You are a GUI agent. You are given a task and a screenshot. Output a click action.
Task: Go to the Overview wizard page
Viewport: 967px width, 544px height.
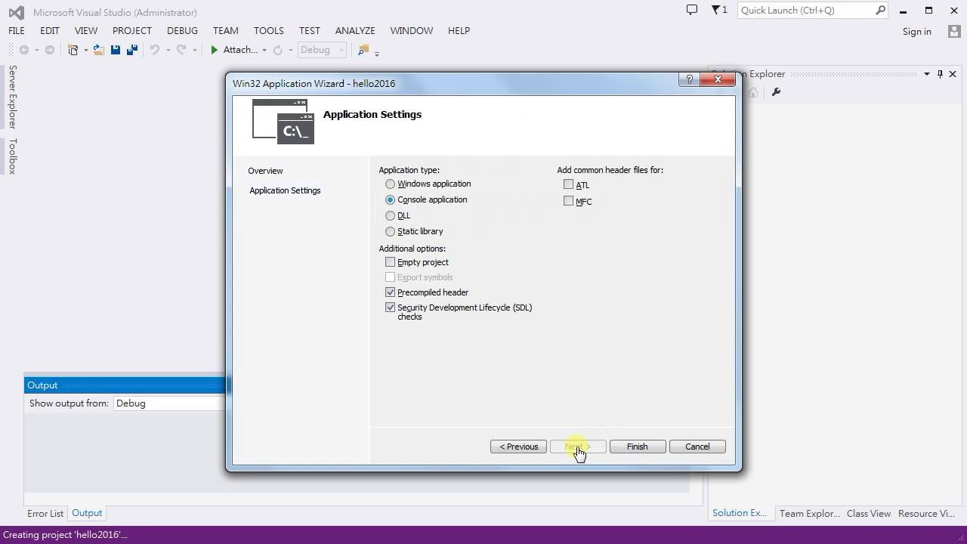coord(265,171)
